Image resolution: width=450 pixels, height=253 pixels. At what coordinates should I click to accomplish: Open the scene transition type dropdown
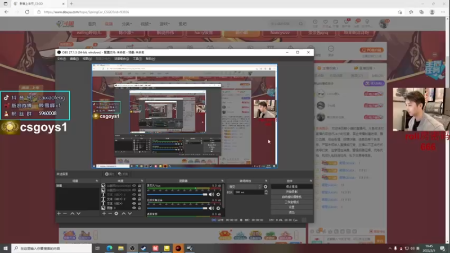[x=244, y=187]
